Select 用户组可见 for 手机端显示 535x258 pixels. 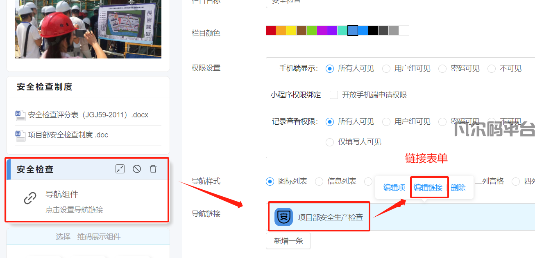click(386, 69)
